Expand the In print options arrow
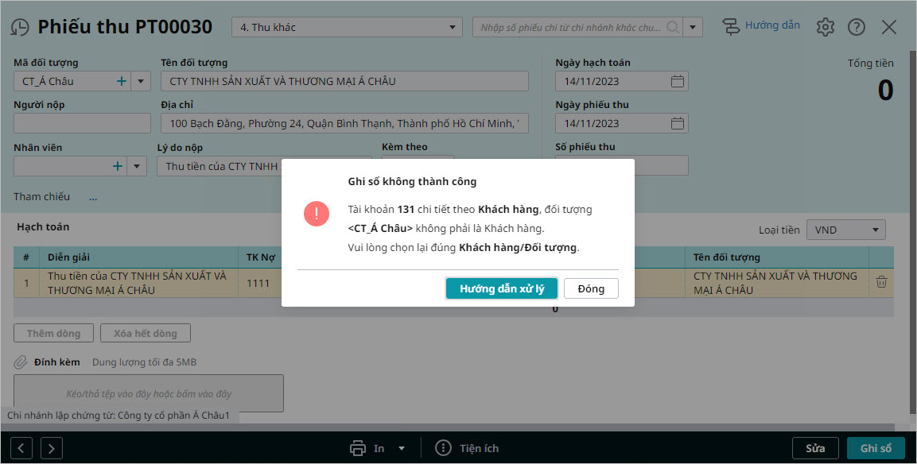The height and width of the screenshot is (464, 917). (x=402, y=448)
